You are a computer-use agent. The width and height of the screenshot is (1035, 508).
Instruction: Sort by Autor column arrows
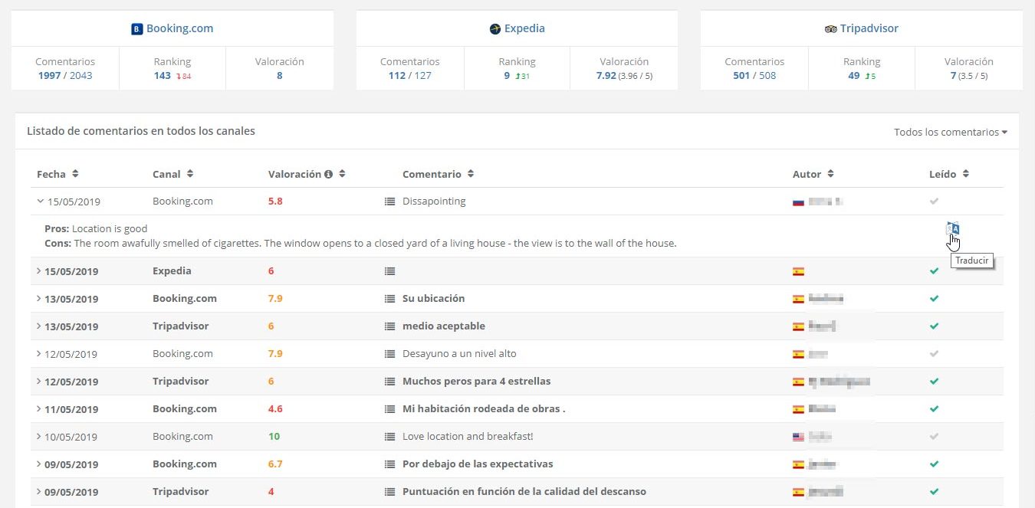click(830, 174)
